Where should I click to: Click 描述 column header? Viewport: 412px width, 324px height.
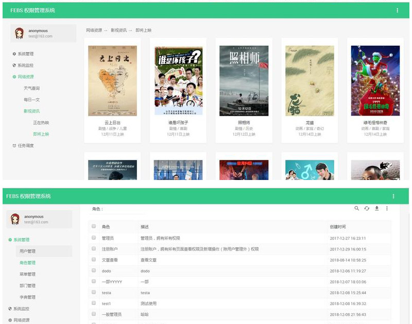(x=145, y=227)
